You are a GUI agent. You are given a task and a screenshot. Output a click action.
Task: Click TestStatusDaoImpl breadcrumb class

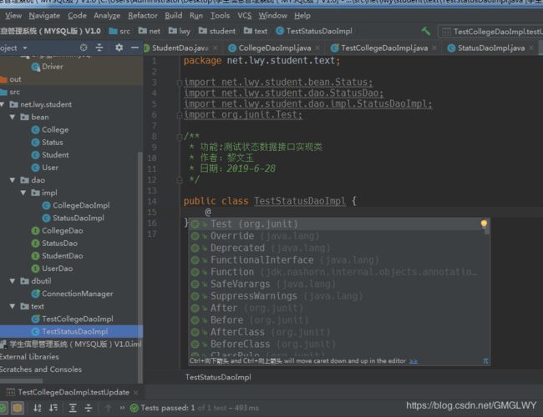tap(314, 31)
